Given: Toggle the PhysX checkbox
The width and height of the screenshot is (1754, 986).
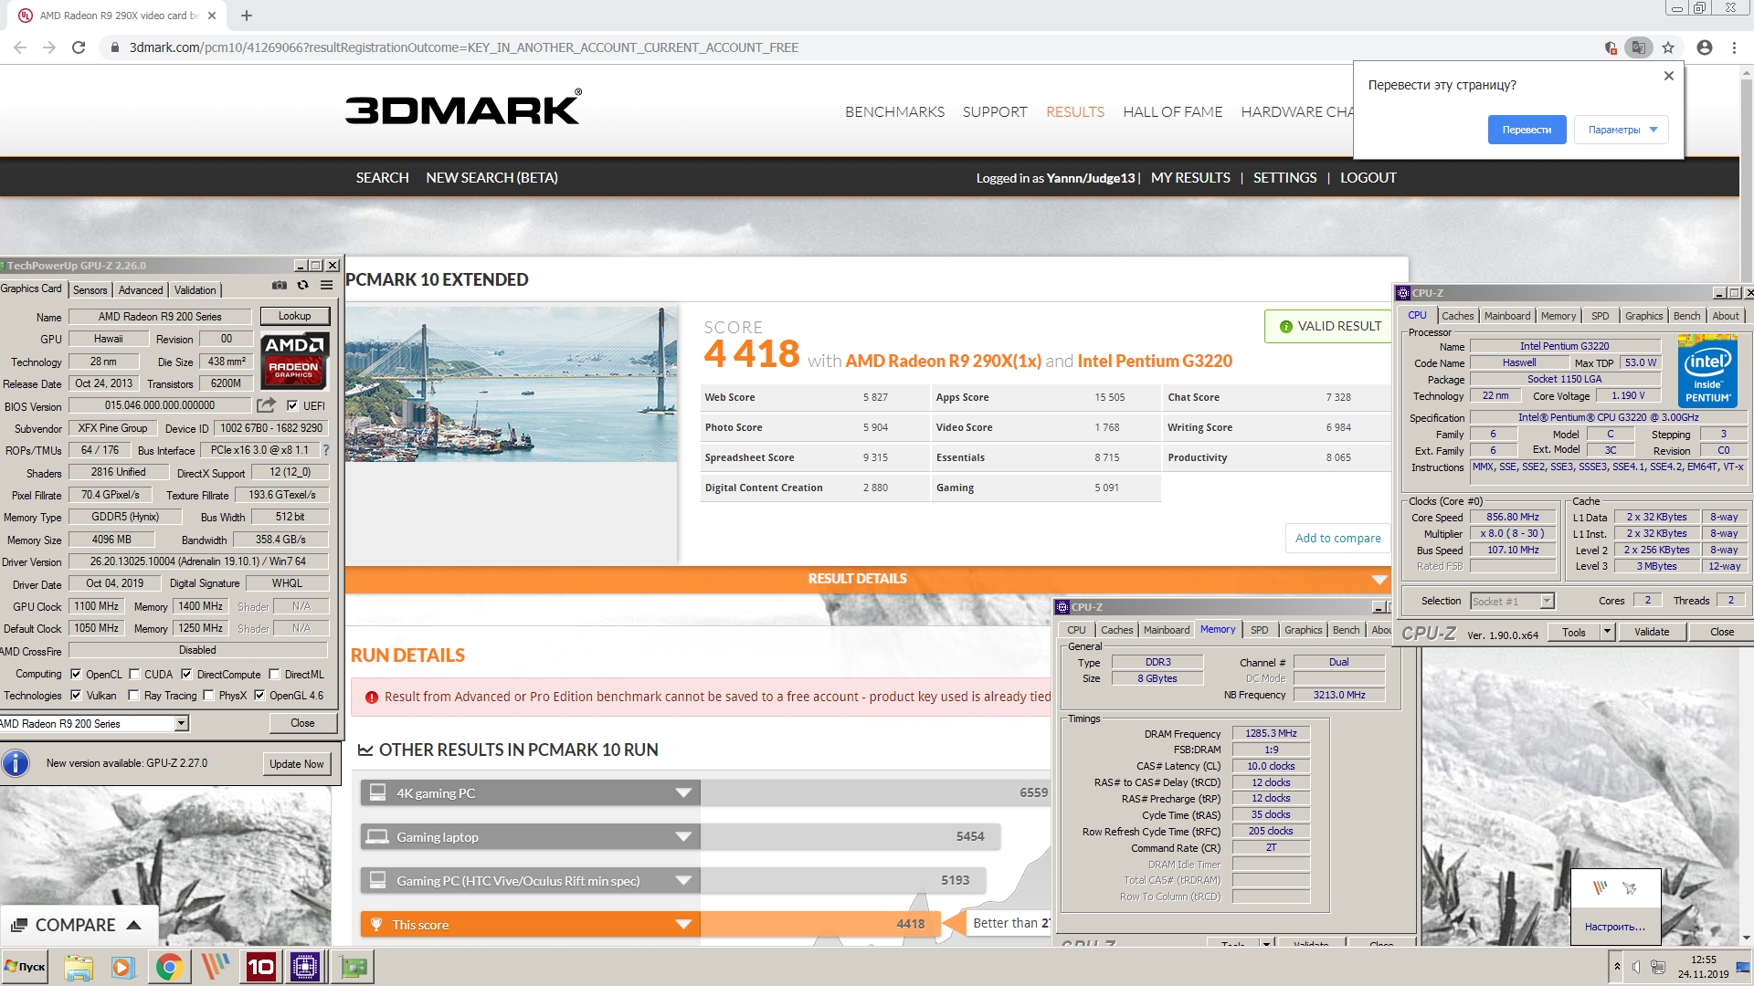Looking at the screenshot, I should click(x=209, y=696).
